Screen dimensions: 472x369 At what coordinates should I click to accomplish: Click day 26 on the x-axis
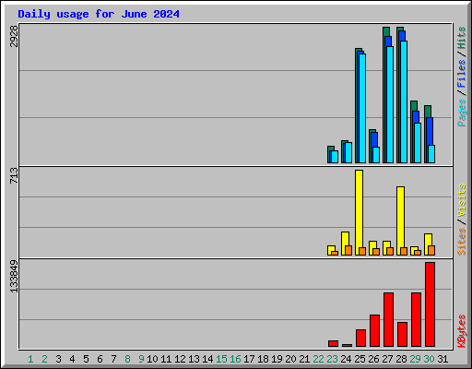[x=373, y=359]
